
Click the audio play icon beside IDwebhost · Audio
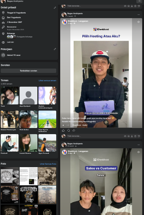pos(63,125)
